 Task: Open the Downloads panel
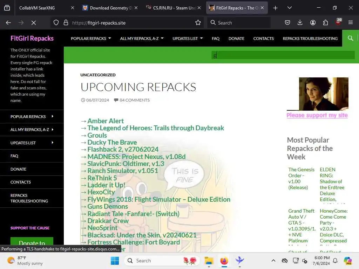[300, 22]
